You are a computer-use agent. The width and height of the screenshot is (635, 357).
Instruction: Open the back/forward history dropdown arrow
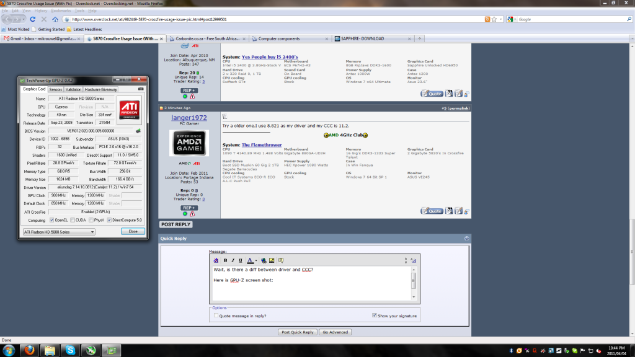24,19
